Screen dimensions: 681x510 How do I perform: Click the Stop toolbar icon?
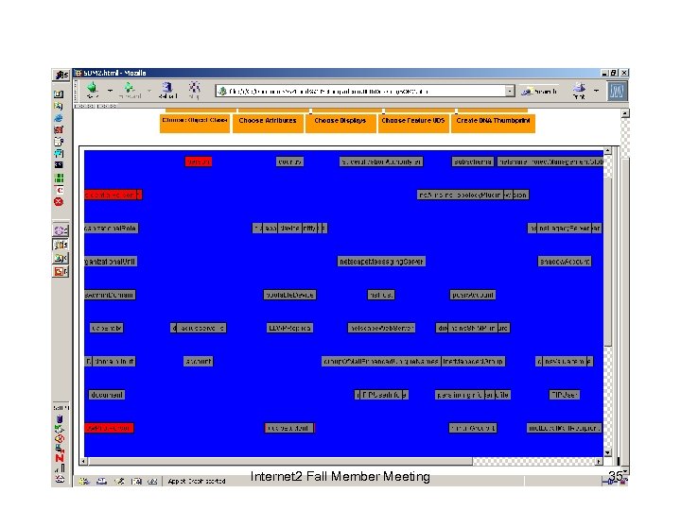click(194, 90)
